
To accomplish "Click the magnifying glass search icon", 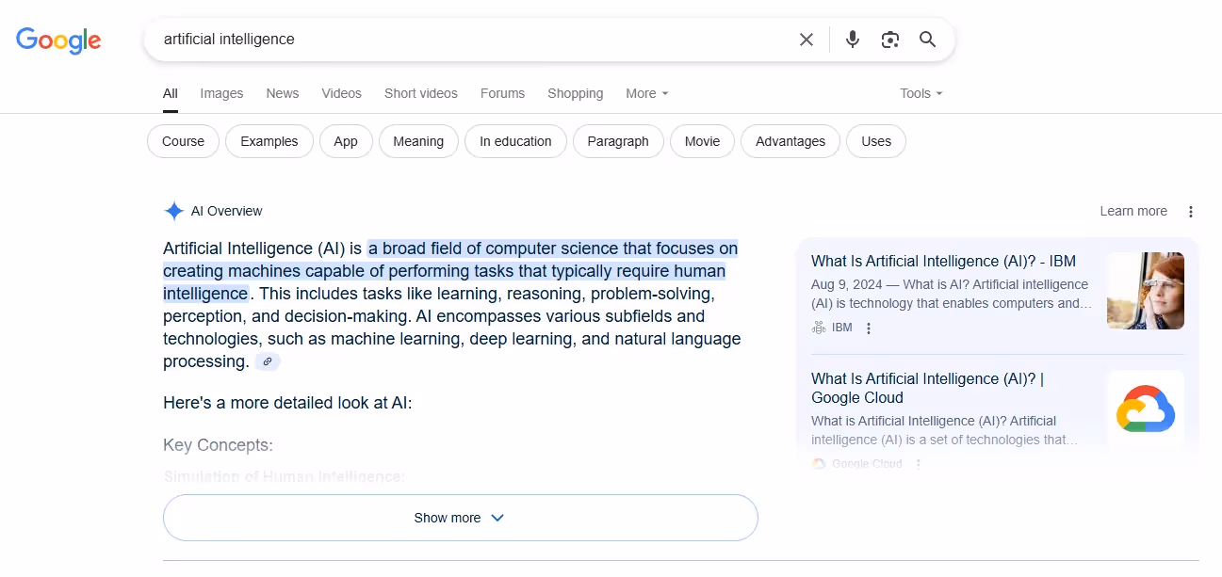I will 928,40.
